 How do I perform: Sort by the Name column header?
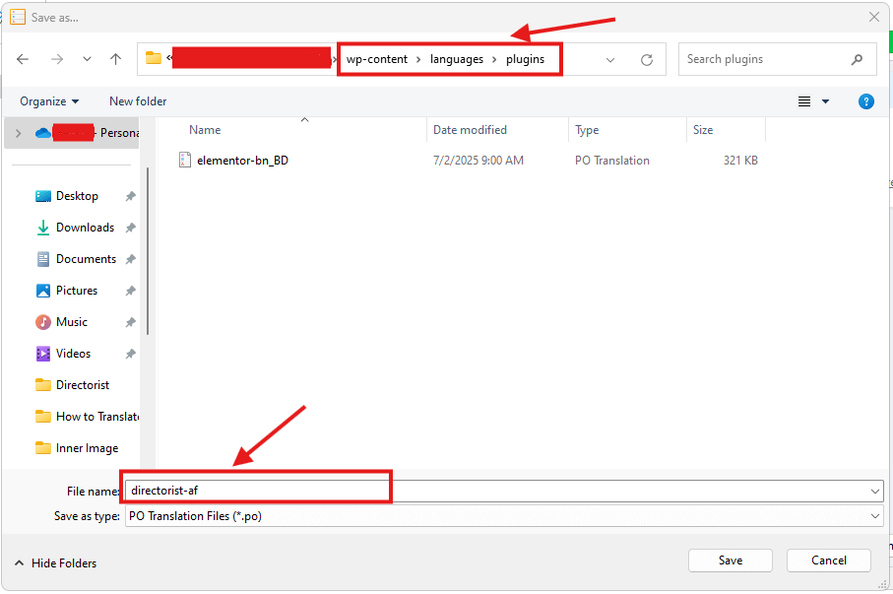click(x=204, y=129)
